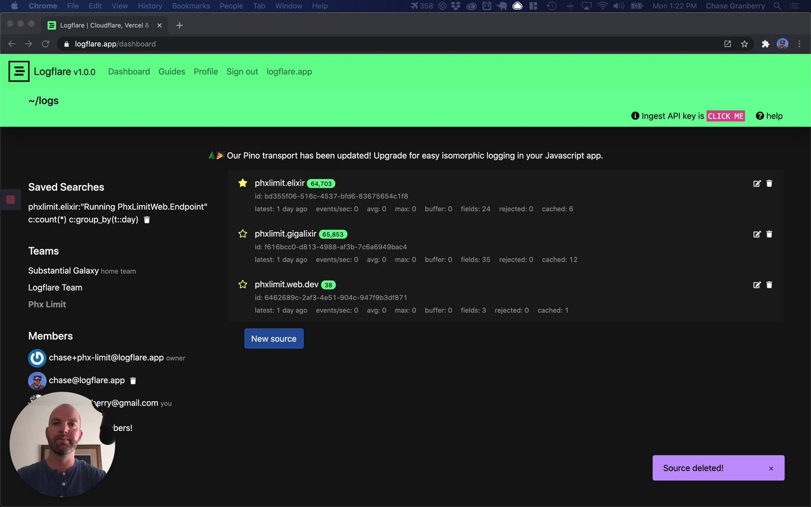811x507 pixels.
Task: Open the Chrome File menu
Action: point(73,6)
